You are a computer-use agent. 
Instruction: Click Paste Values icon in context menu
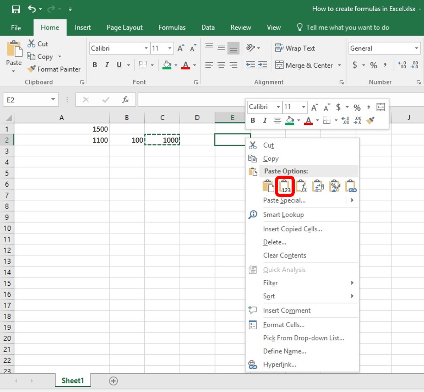[285, 186]
